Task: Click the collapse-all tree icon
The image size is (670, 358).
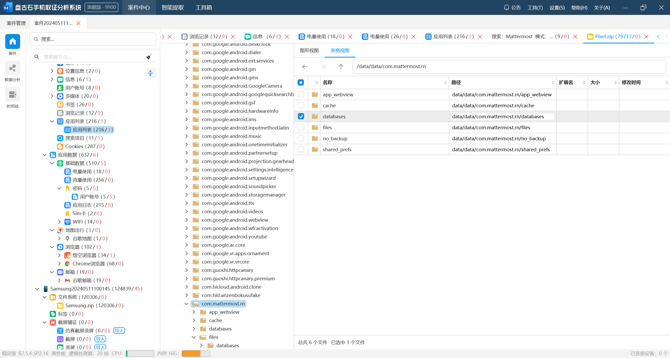Action: click(x=150, y=73)
